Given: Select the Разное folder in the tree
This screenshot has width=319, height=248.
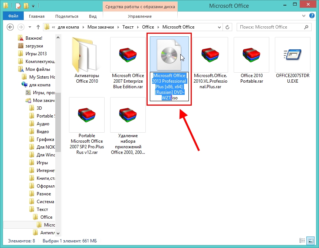Looking at the screenshot, I should click(x=40, y=194).
